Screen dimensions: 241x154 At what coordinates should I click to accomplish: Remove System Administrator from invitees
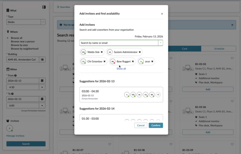(140, 52)
